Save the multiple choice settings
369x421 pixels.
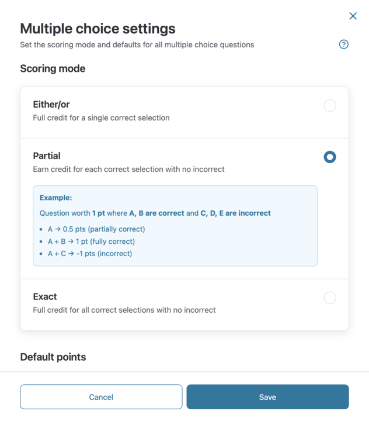[267, 397]
